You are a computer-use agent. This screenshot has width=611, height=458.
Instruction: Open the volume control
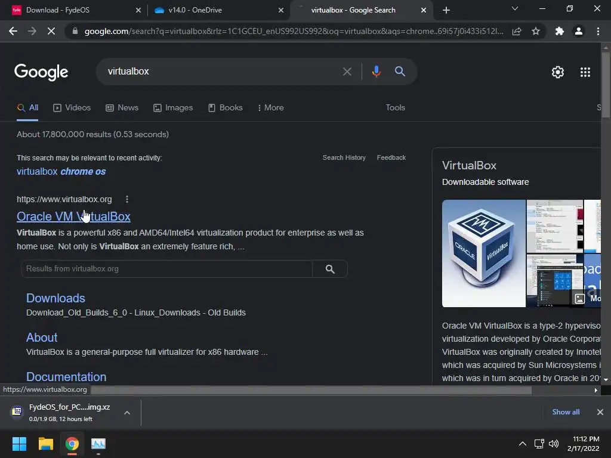click(553, 444)
